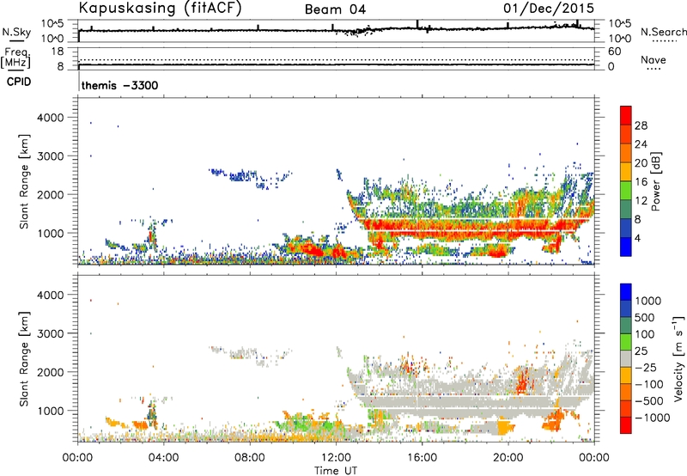Click the Power [dB] color bar title
The width and height of the screenshot is (687, 476).
pos(655,181)
